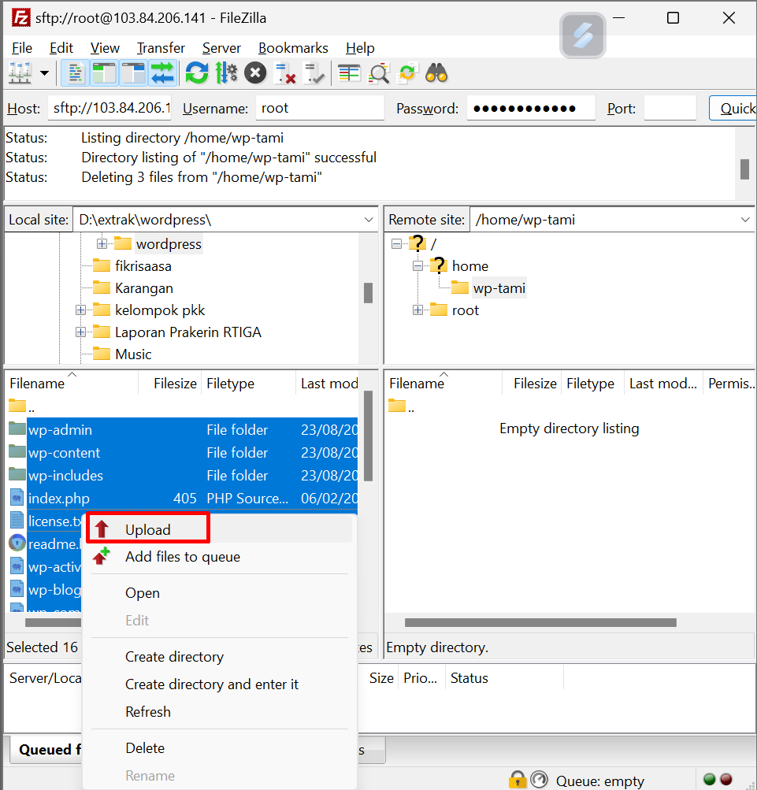Sort remote files by Filename column
This screenshot has width=757, height=790.
click(x=443, y=384)
